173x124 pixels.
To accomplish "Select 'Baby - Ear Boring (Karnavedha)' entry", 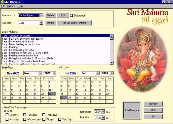I will click(x=56, y=50).
